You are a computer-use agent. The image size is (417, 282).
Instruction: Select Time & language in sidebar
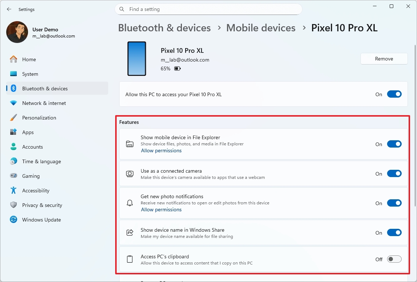(x=41, y=161)
